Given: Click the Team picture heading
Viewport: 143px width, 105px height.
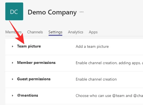Looking at the screenshot, I should point(29,46).
